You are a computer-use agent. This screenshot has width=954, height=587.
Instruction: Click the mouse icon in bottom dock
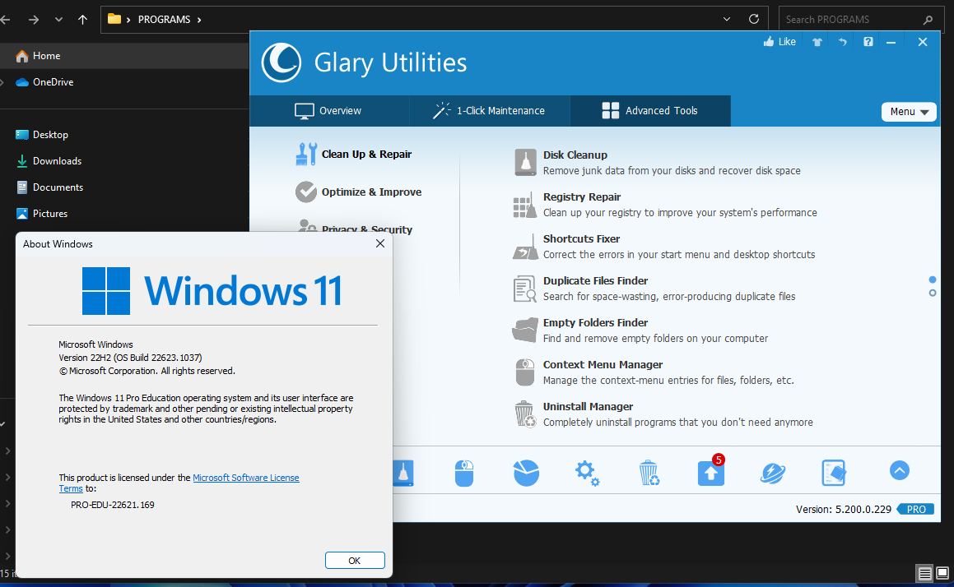pyautogui.click(x=464, y=473)
